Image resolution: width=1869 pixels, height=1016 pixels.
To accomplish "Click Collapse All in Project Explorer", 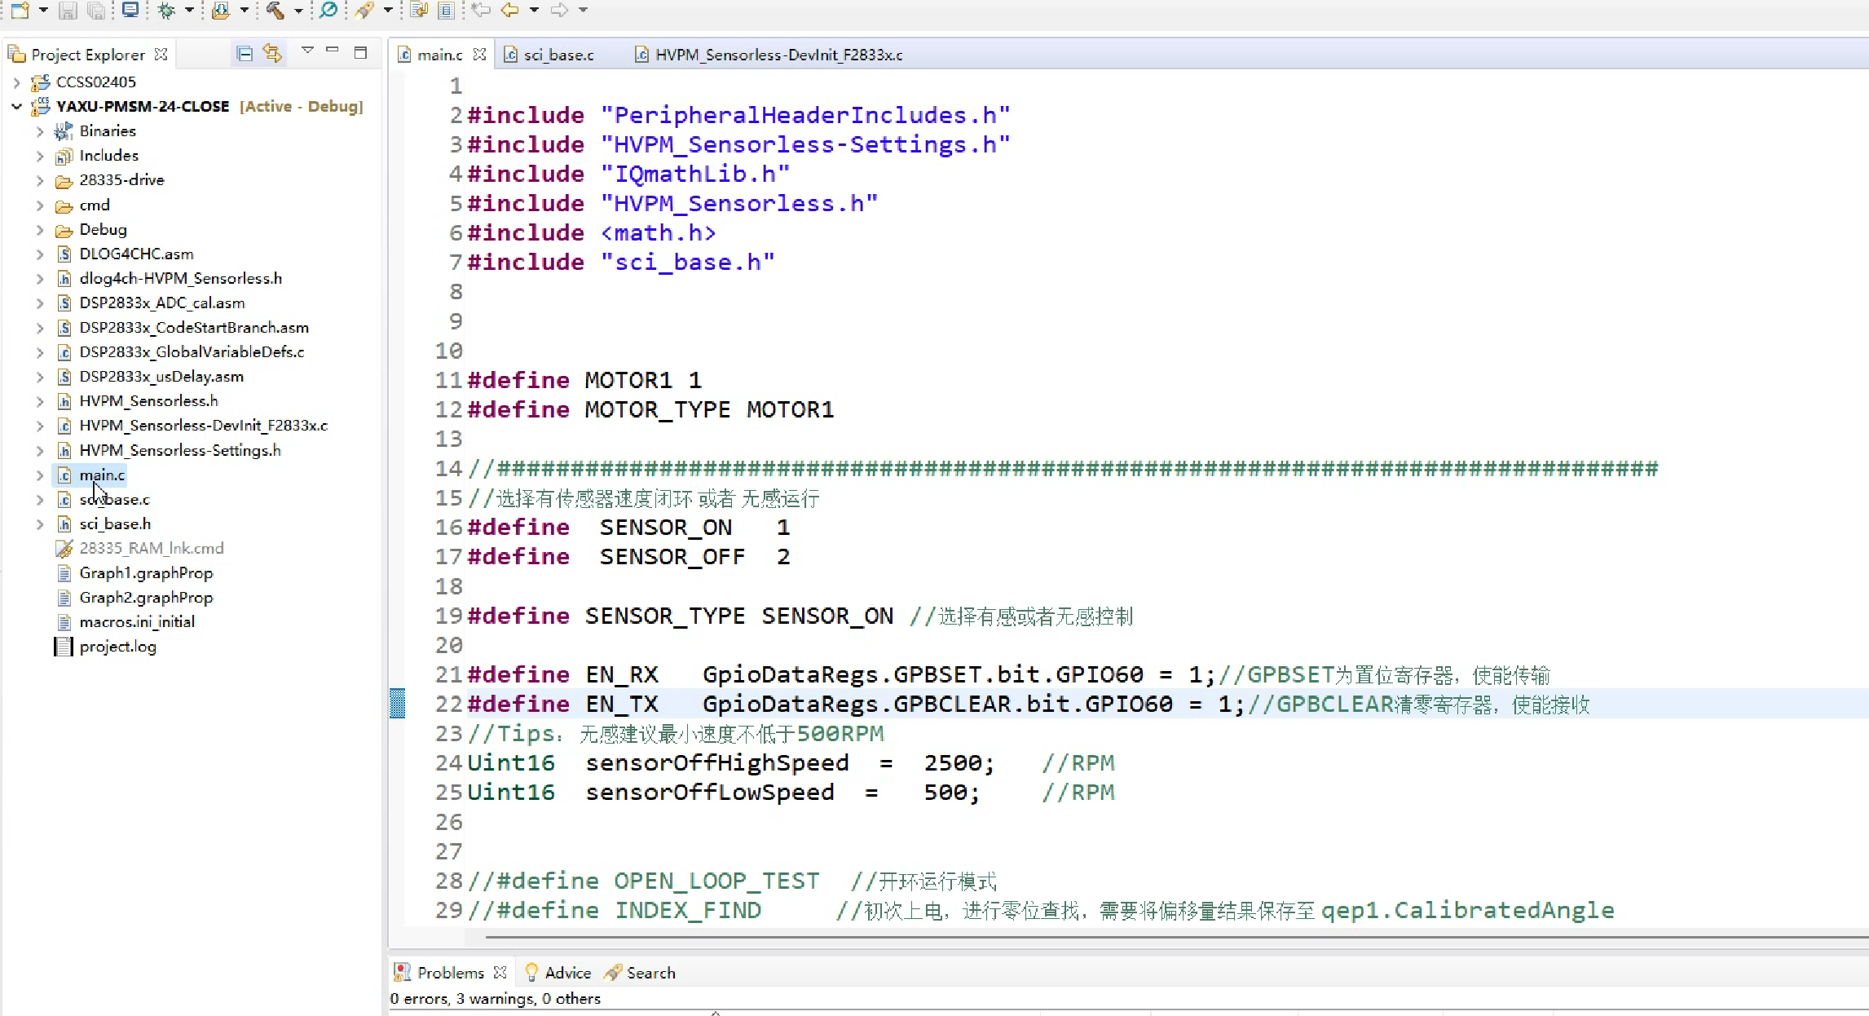I will point(244,54).
